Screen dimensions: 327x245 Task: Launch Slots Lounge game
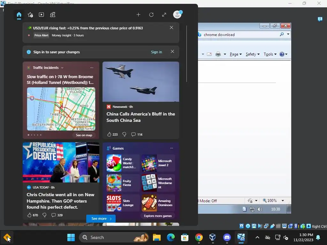[x=123, y=203]
